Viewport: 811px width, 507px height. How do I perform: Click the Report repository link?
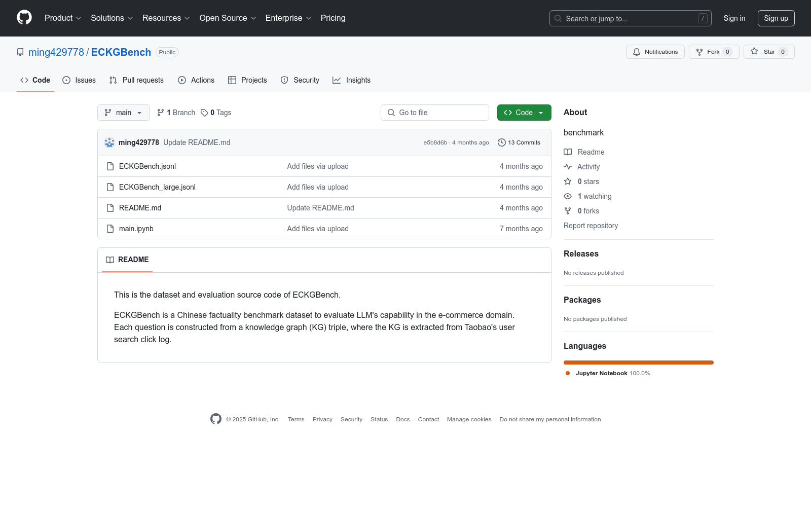click(x=591, y=226)
